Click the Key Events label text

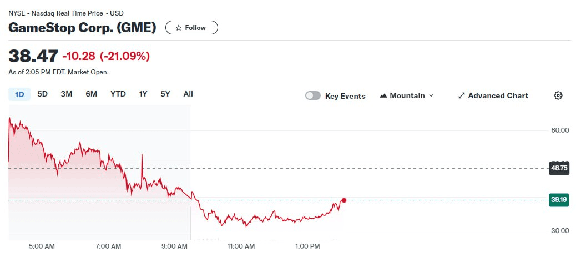click(345, 97)
